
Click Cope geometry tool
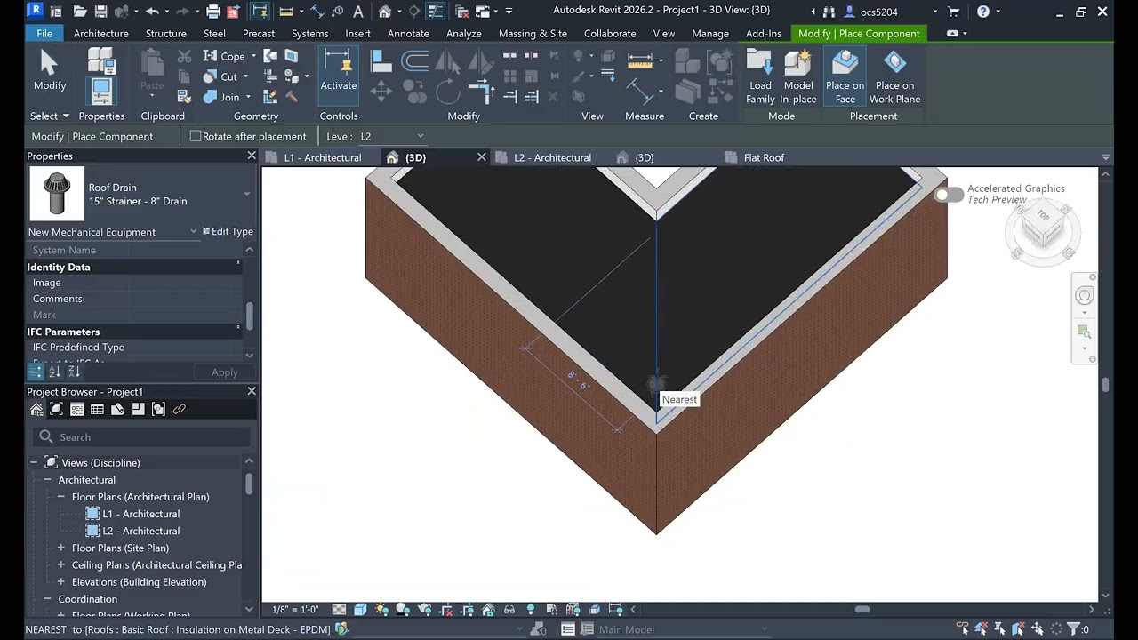(225, 56)
